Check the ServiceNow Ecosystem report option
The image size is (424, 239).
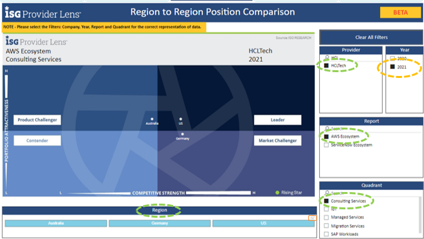[x=326, y=145]
